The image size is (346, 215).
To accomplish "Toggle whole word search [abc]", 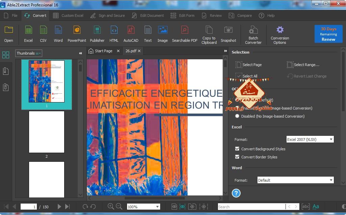I will pos(305,207).
